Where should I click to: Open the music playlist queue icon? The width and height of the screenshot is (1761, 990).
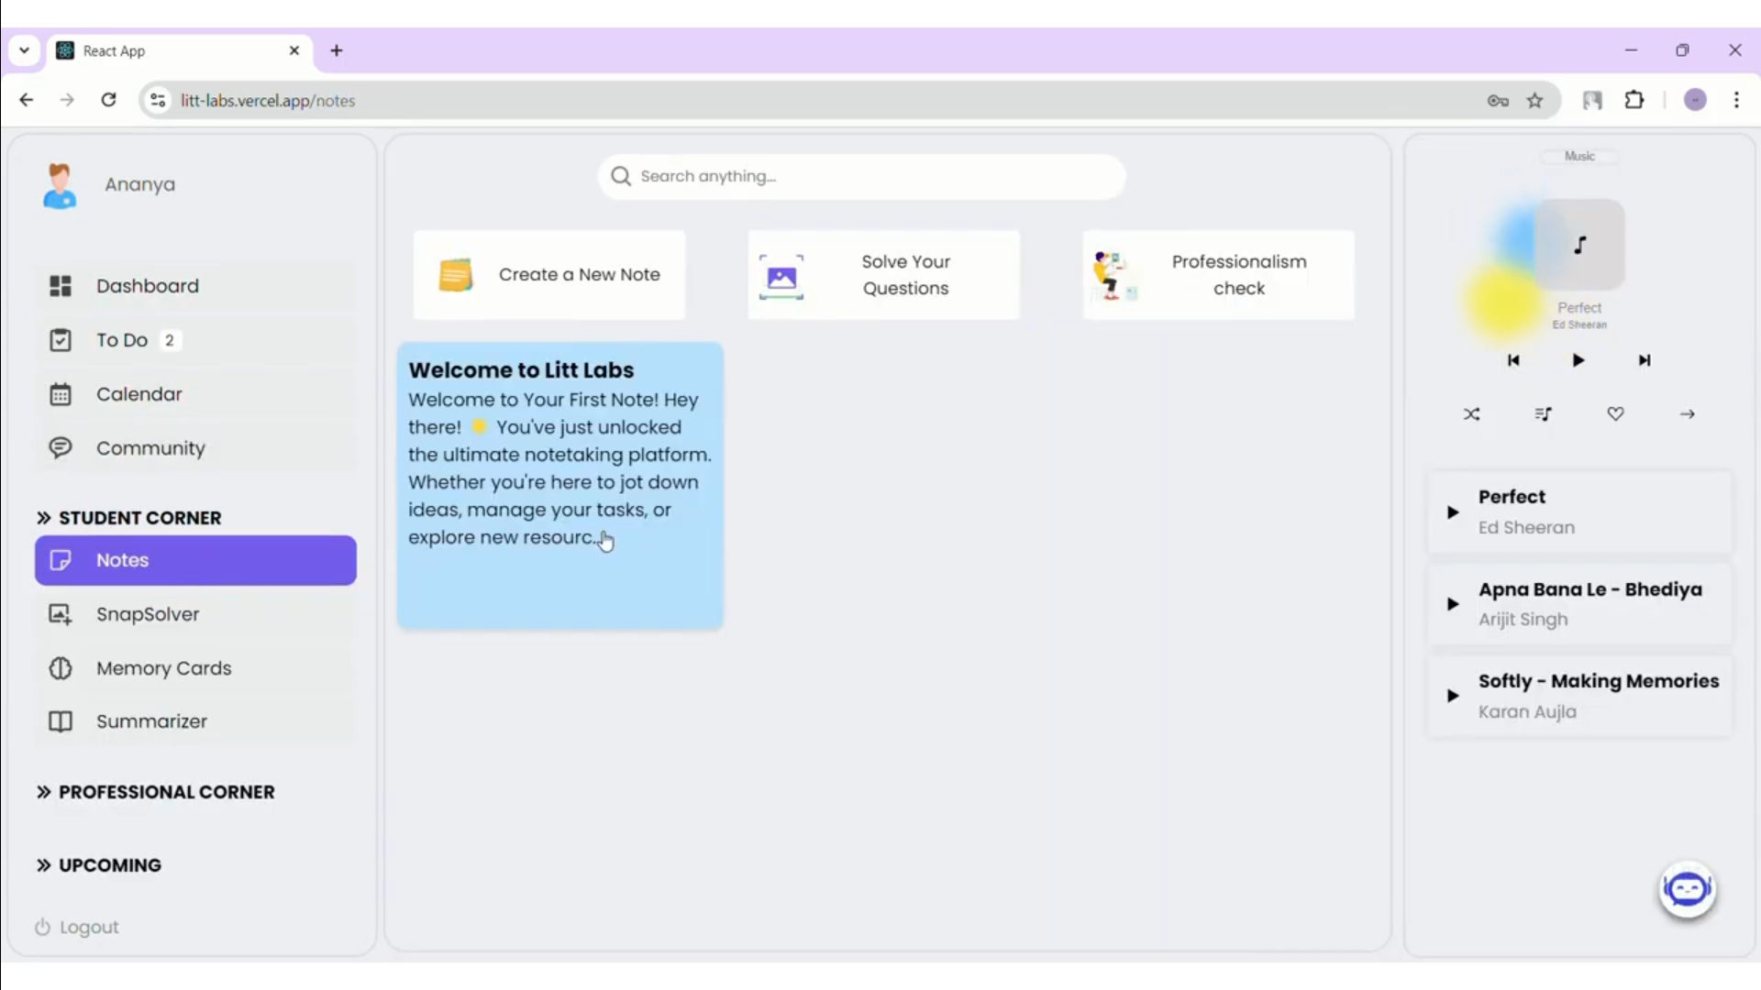coord(1544,414)
